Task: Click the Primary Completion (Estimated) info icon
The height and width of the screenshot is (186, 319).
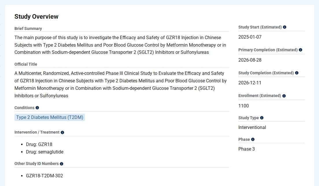Action: (301, 50)
